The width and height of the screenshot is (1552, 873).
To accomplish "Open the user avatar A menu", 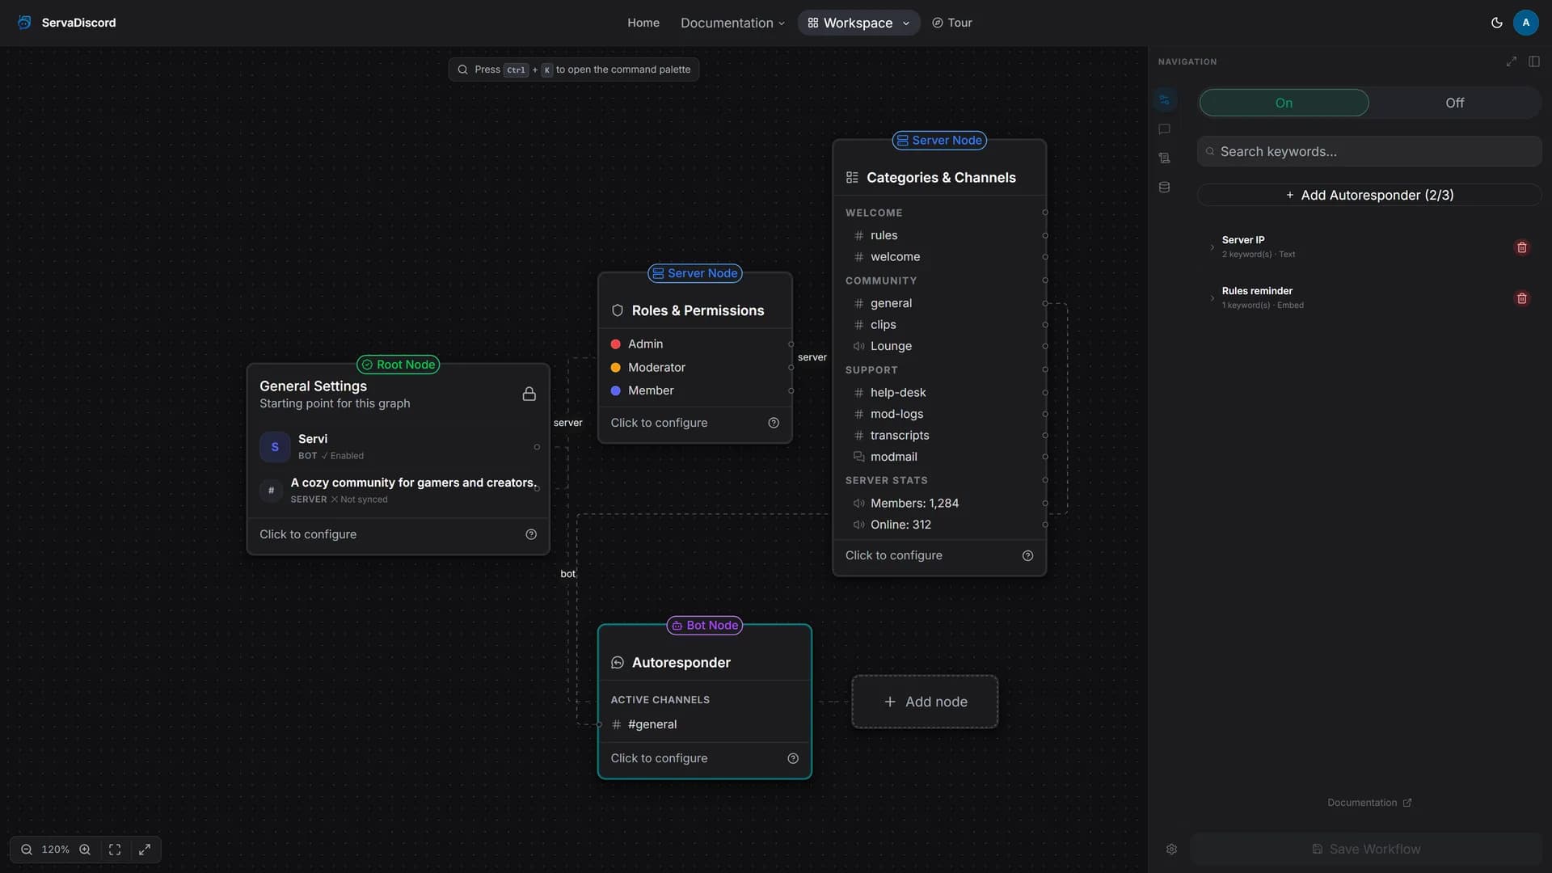I will click(1525, 23).
